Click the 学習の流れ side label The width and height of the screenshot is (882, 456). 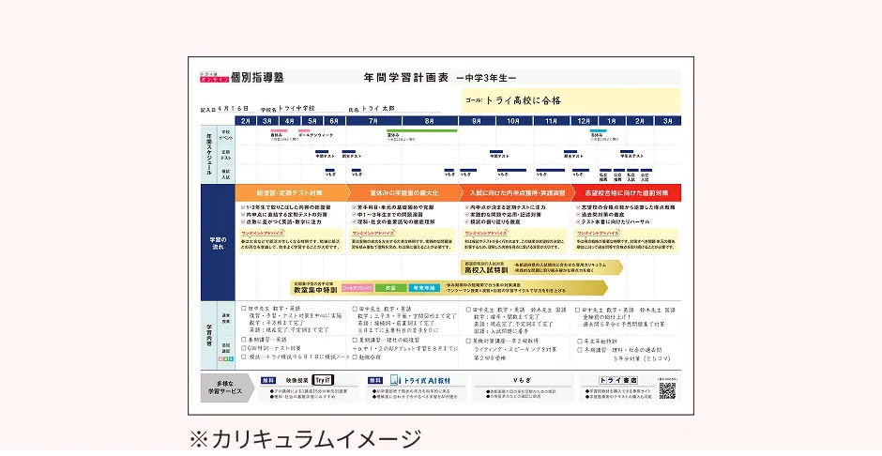218,243
